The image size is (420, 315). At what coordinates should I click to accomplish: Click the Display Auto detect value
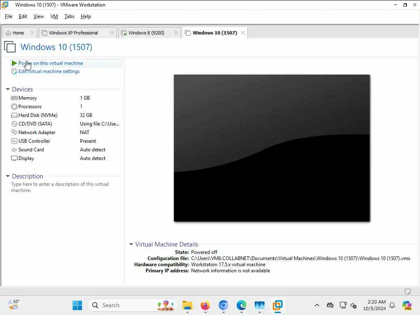tap(93, 158)
